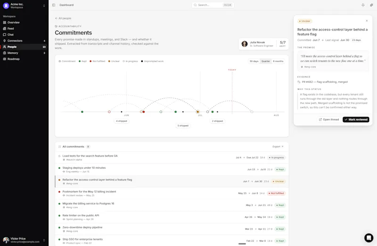377x246 pixels.
Task: Click the 4 shipped timeline label
Action: [122, 121]
